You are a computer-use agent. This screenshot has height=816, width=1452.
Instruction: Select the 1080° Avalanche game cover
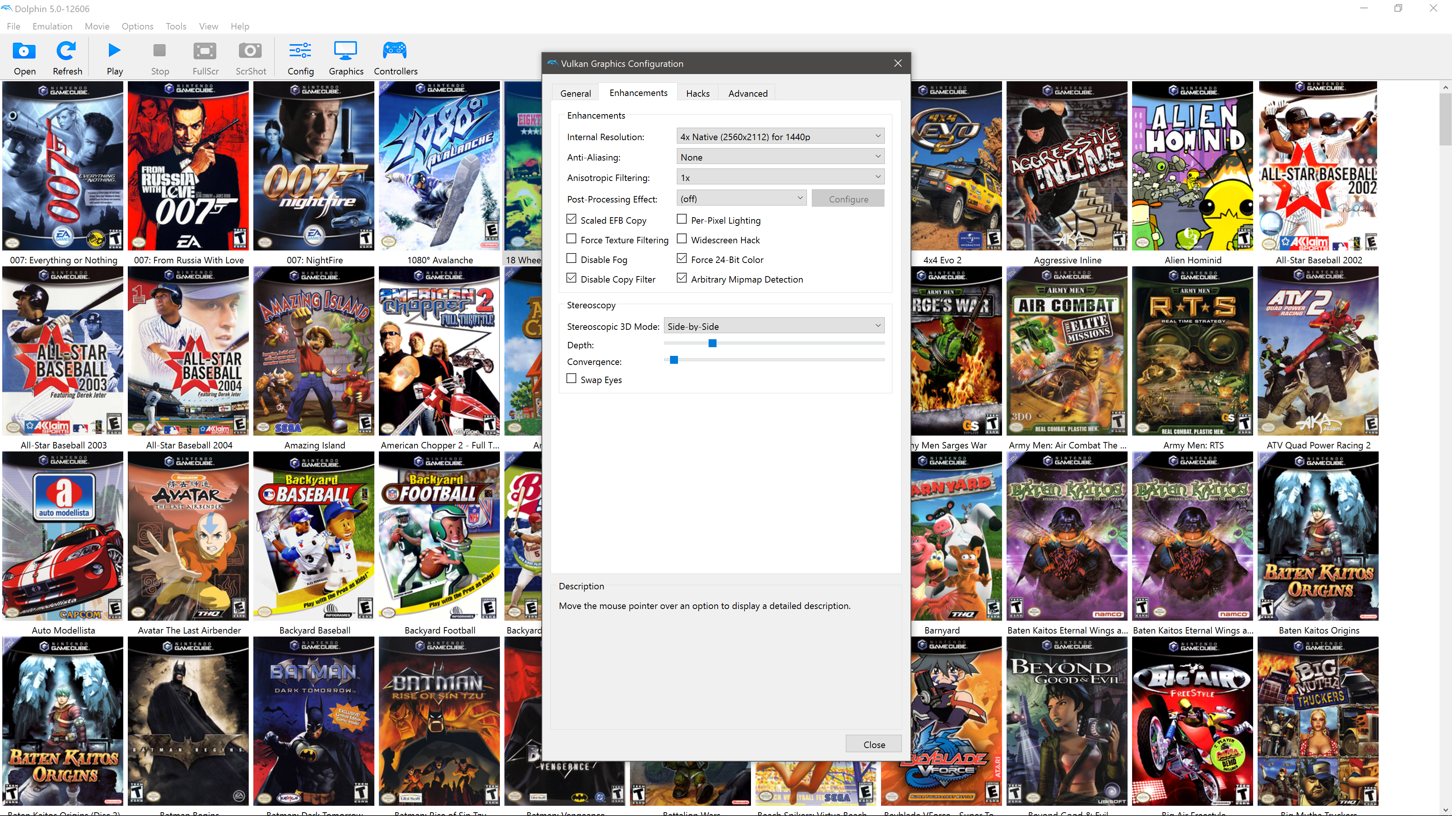[x=439, y=166]
